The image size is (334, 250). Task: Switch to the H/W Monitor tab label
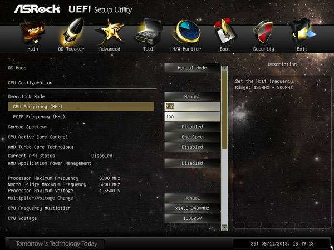[x=186, y=49]
